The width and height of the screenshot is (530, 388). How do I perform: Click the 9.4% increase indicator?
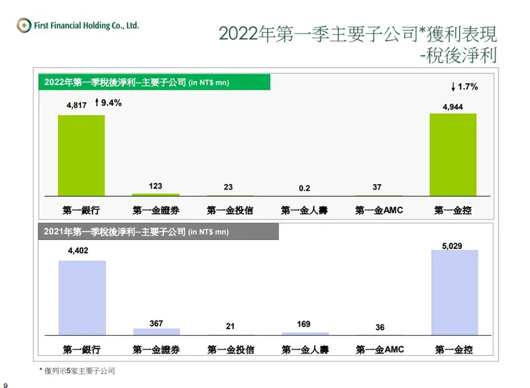(108, 102)
